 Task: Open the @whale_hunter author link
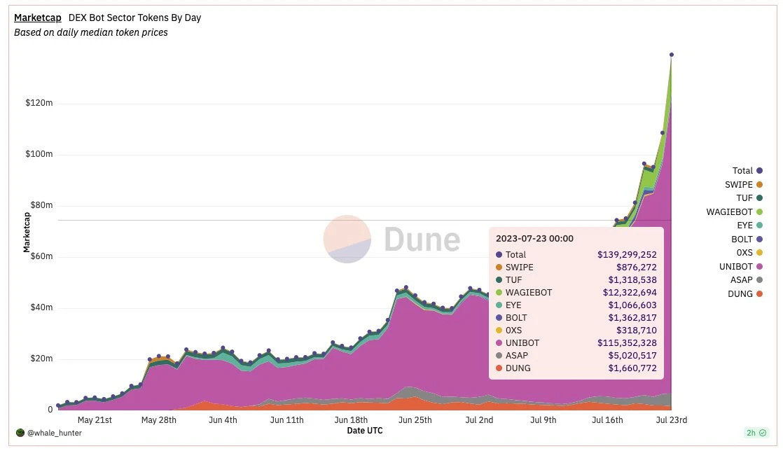point(55,433)
